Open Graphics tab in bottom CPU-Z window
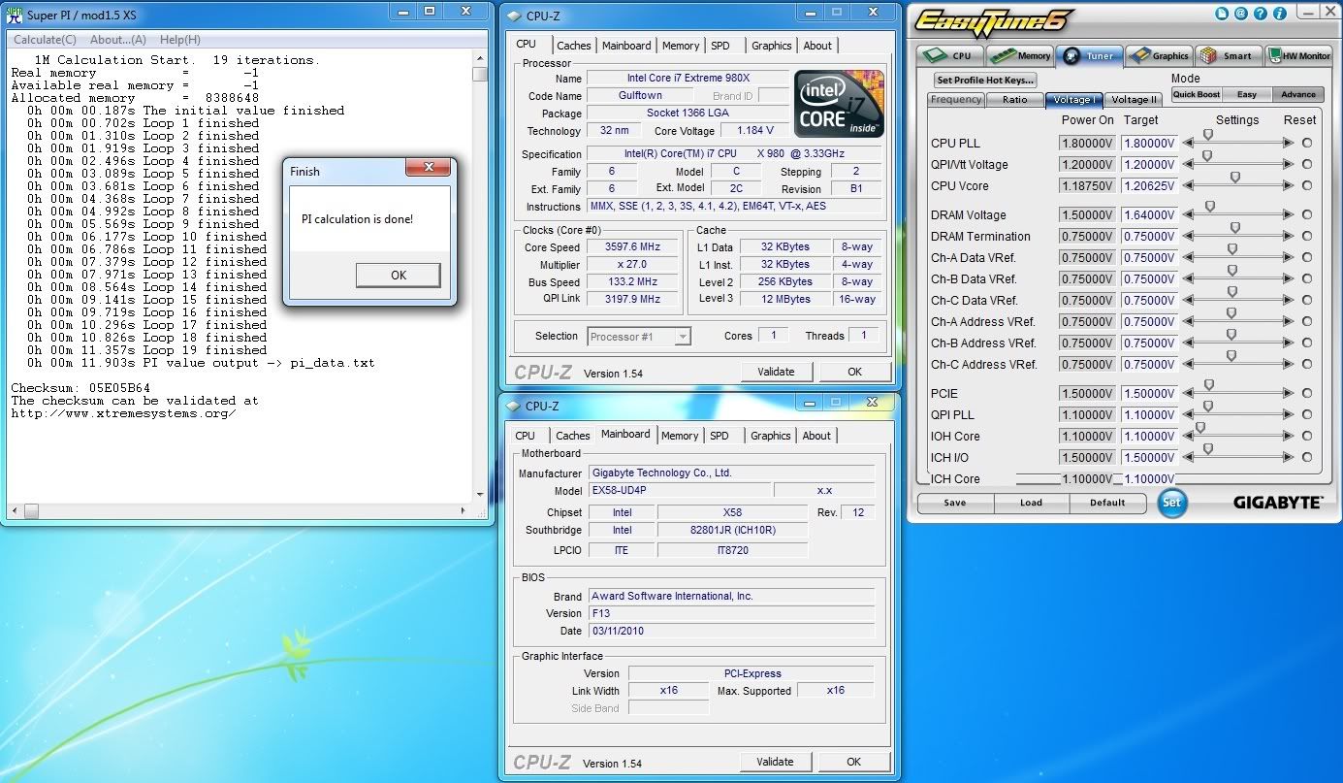The height and width of the screenshot is (783, 1343). pos(771,436)
